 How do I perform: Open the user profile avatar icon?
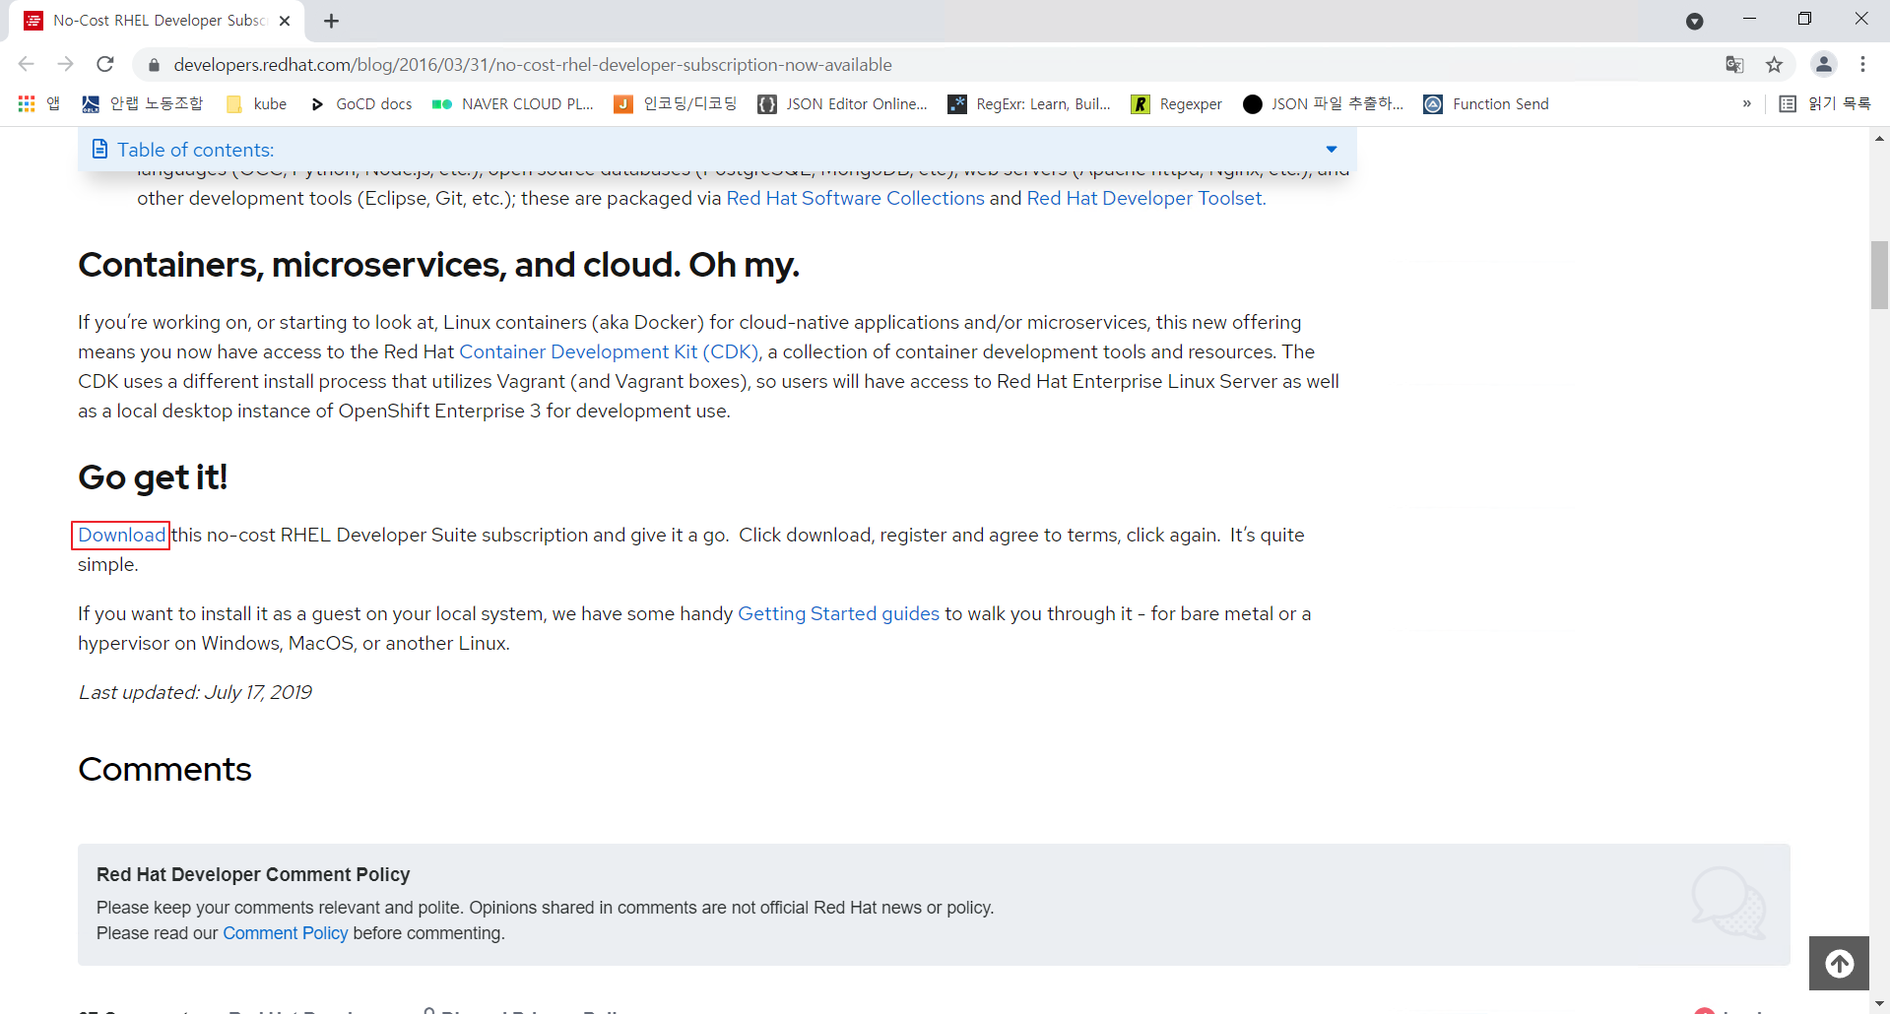pos(1824,65)
